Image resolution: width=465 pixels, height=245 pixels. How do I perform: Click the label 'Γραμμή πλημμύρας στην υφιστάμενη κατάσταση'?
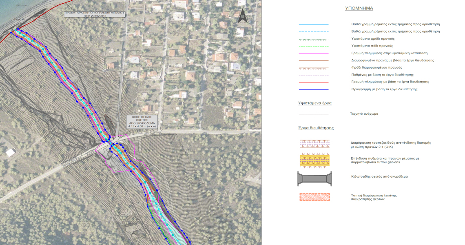[390, 53]
